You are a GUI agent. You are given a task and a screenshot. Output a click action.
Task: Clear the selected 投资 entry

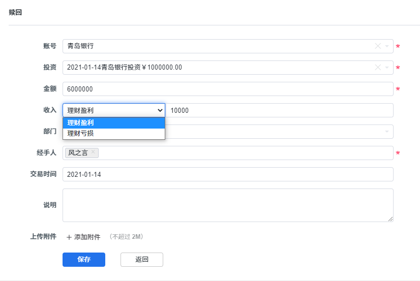click(x=377, y=68)
